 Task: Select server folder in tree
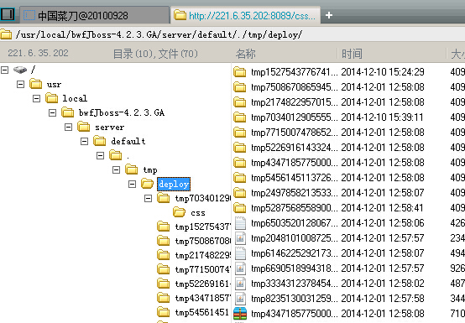point(109,128)
